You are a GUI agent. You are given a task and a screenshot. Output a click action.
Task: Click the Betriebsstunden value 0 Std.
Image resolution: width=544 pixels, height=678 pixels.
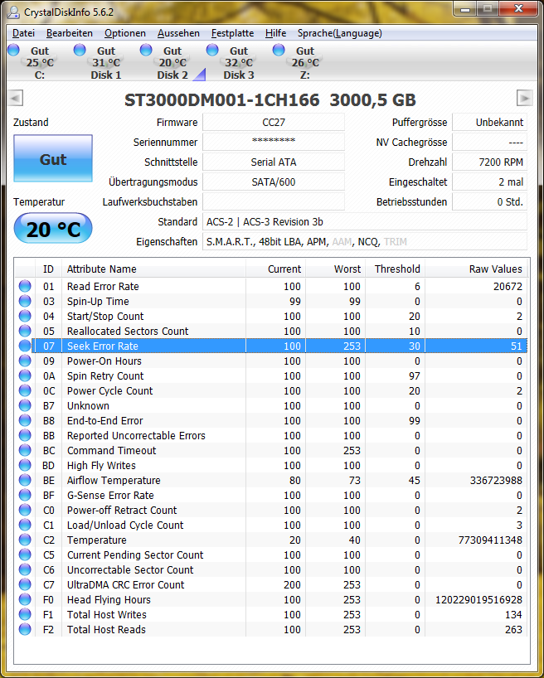[489, 202]
